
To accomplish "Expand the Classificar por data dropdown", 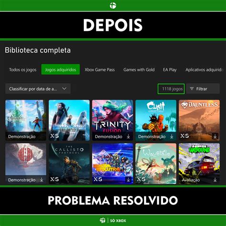I will 38,89.
